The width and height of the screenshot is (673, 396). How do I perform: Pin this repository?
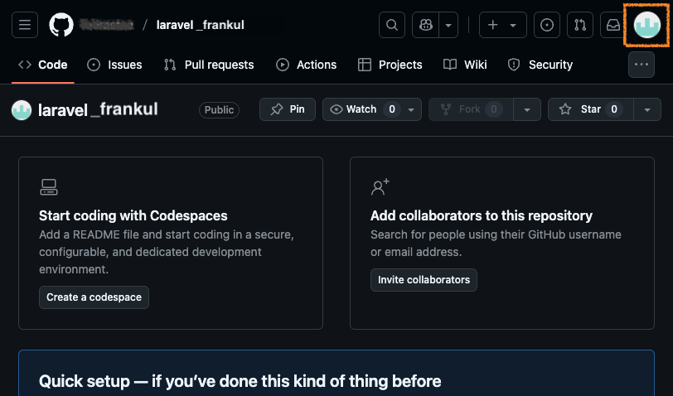[x=287, y=109]
